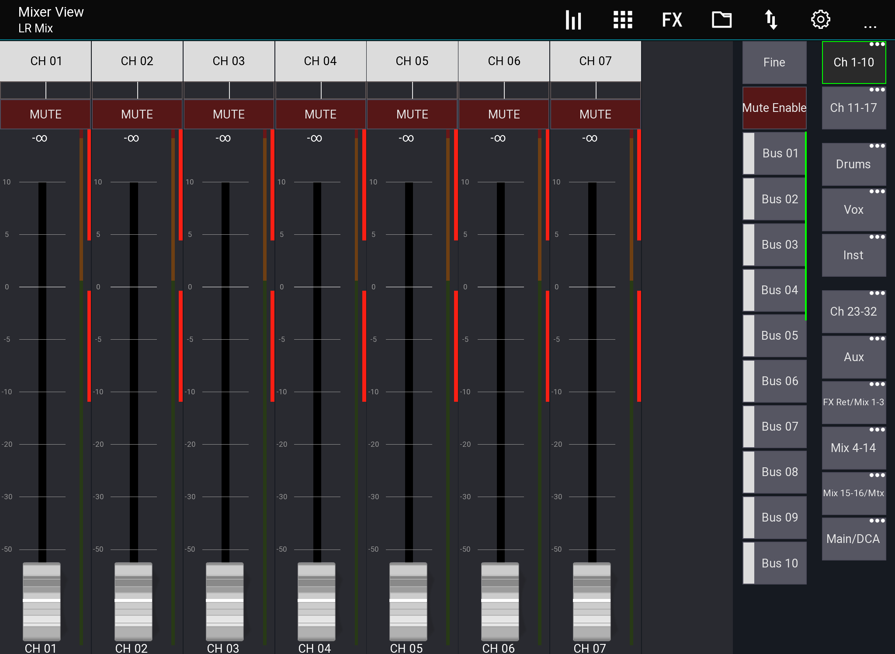The width and height of the screenshot is (895, 654).
Task: Click the CH 06 pan slider
Action: click(x=504, y=90)
